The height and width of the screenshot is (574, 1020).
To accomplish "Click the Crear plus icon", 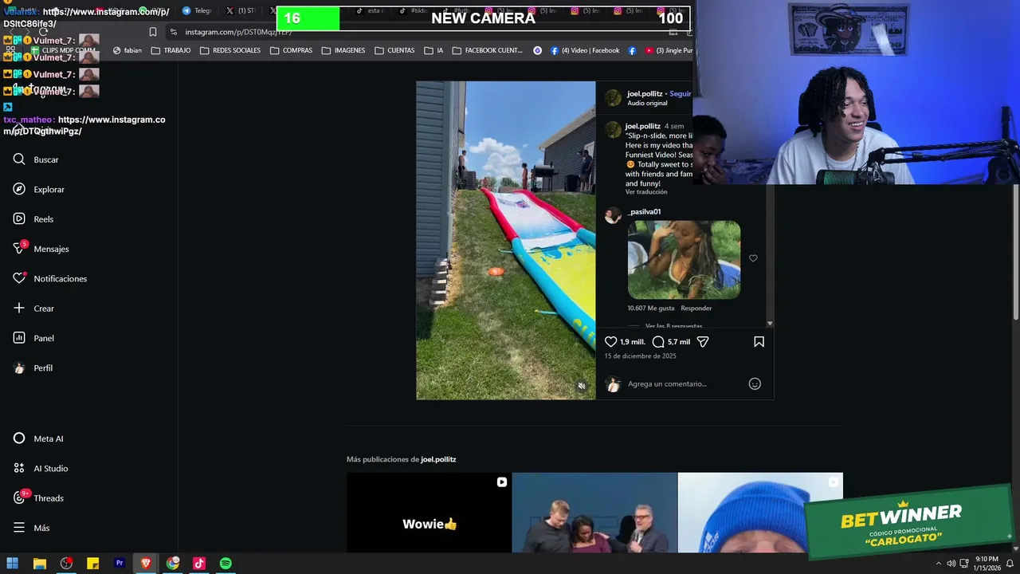I will [x=19, y=308].
